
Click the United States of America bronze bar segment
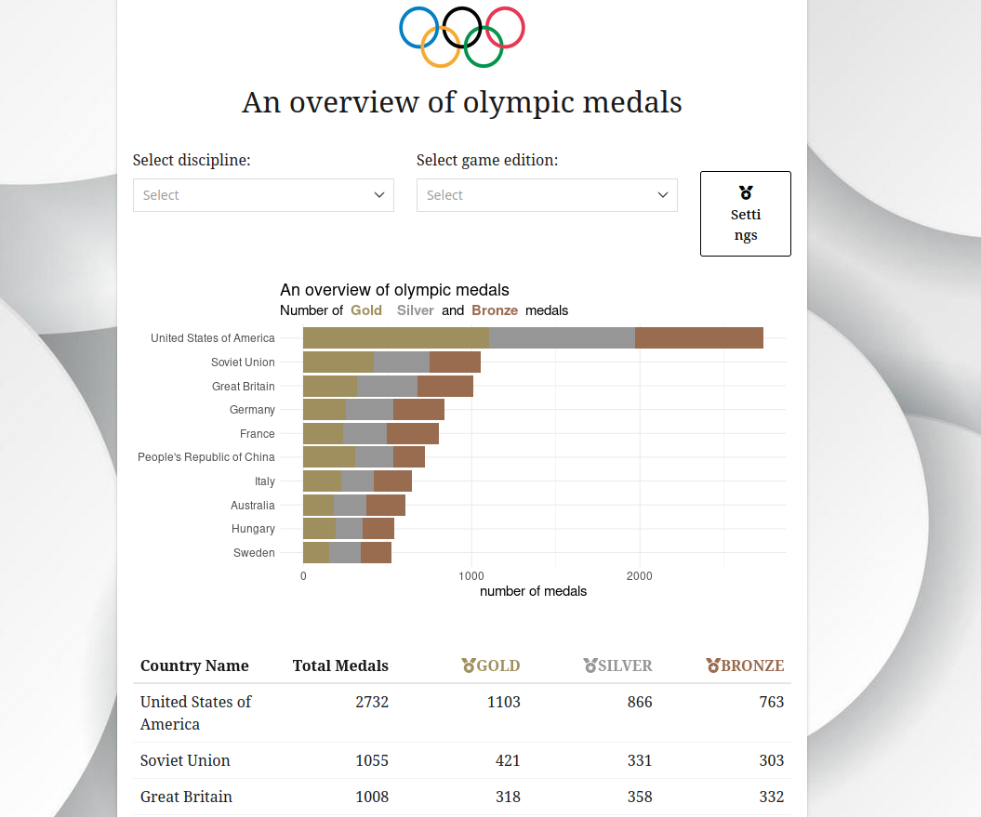pos(699,337)
